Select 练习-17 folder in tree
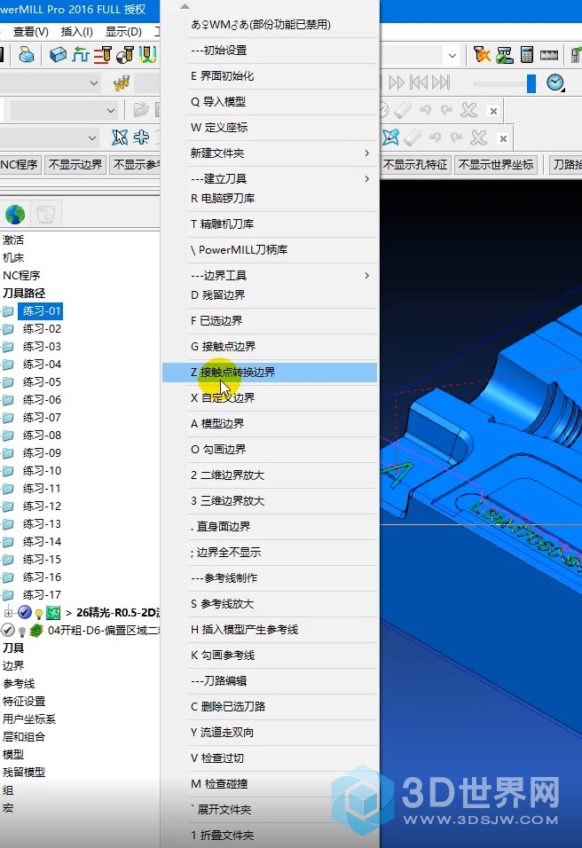This screenshot has width=582, height=848. click(42, 594)
